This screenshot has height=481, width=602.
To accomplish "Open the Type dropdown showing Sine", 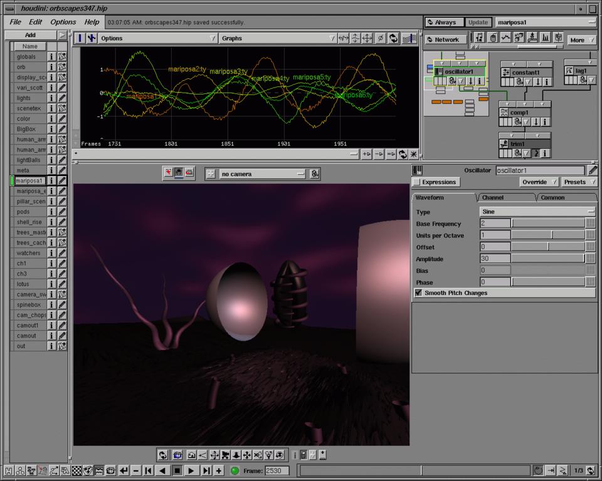I will coord(537,212).
